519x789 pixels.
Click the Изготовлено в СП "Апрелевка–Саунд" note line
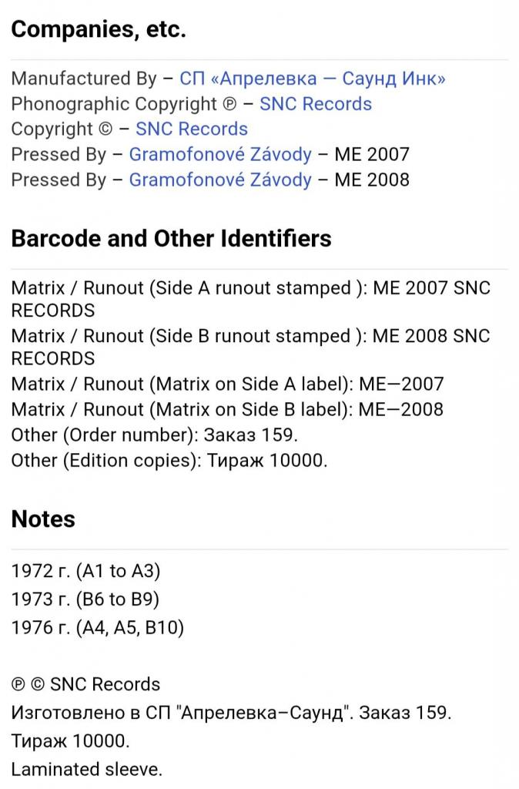[x=231, y=713]
